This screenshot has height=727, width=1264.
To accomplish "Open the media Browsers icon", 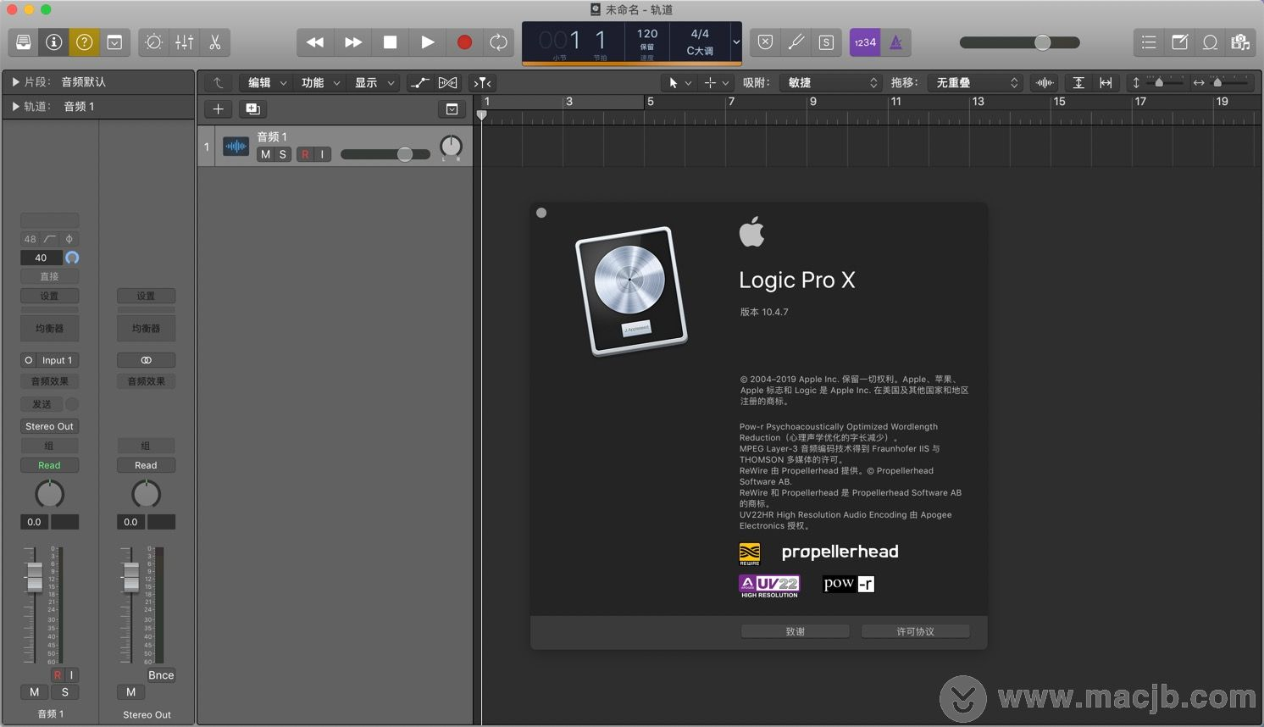I will (1240, 42).
